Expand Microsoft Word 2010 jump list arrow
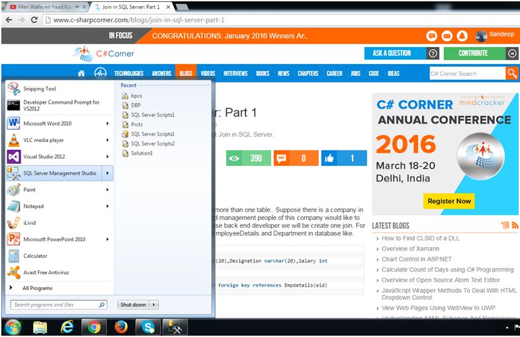520x337 pixels. click(107, 124)
